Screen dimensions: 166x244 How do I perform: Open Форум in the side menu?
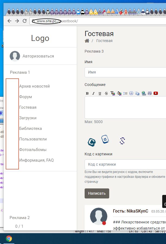click(26, 97)
